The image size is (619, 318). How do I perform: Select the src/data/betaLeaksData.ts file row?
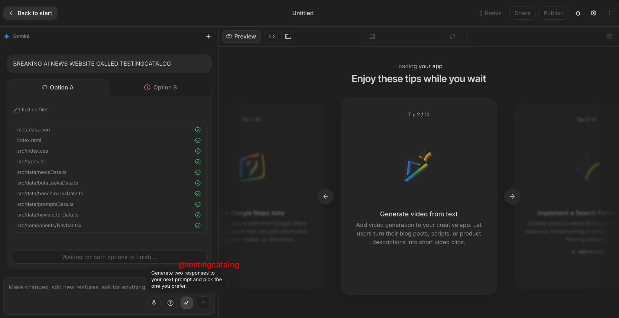[109, 183]
